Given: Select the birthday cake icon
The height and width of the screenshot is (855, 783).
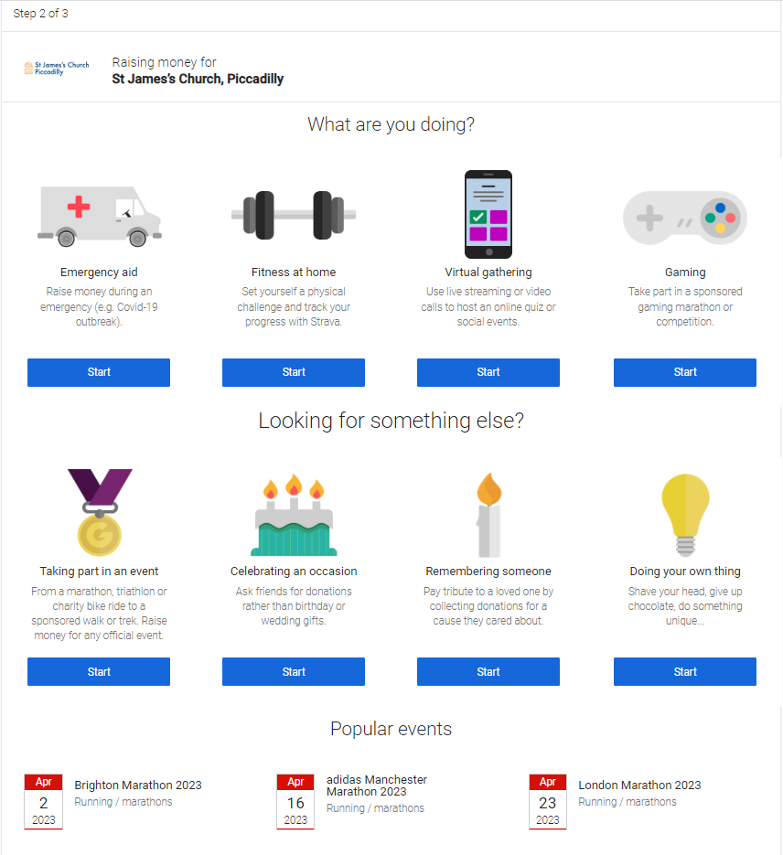Looking at the screenshot, I should (294, 515).
